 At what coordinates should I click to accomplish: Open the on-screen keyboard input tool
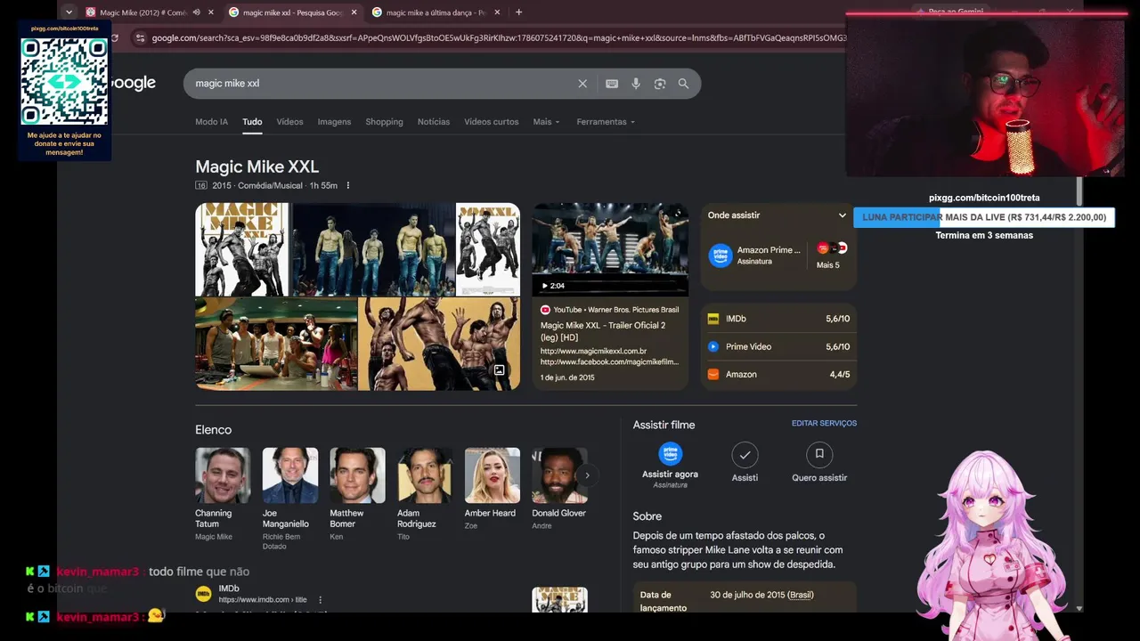coord(612,84)
